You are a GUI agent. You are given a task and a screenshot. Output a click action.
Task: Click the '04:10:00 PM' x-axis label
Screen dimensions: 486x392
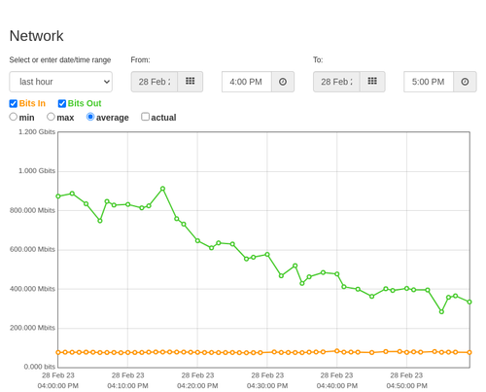[127, 386]
